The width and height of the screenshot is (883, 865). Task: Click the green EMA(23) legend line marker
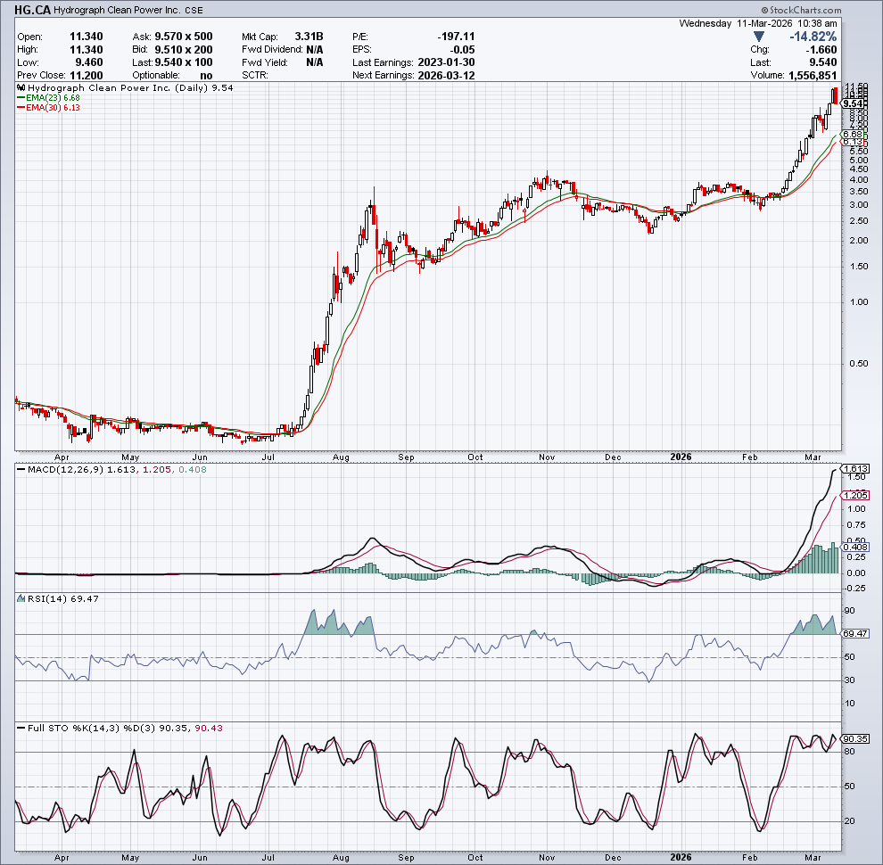coord(21,98)
